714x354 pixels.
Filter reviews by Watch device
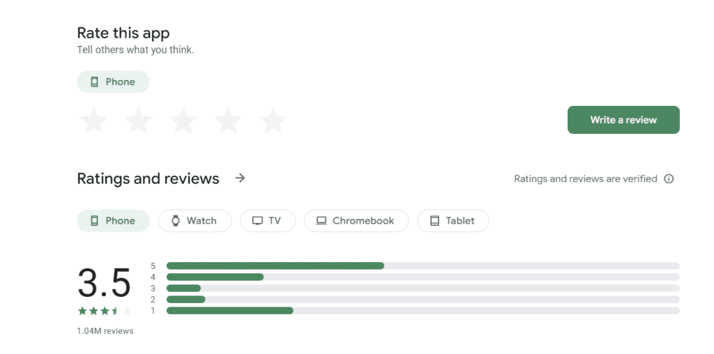pos(195,221)
